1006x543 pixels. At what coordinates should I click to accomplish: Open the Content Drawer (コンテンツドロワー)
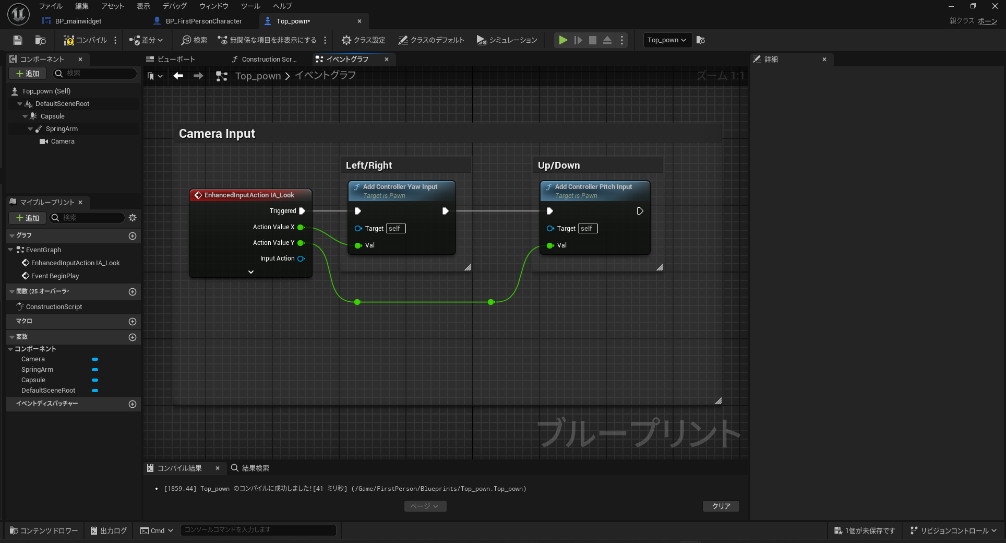point(44,530)
